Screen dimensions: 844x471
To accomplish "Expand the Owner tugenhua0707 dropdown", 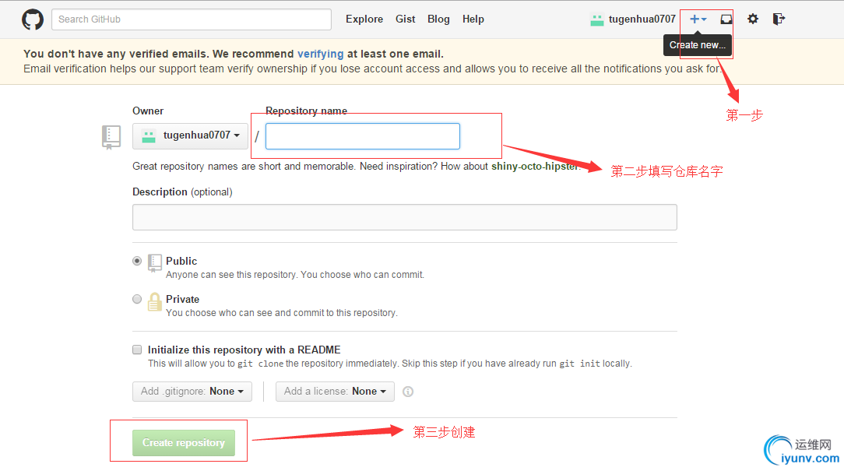I will point(190,136).
